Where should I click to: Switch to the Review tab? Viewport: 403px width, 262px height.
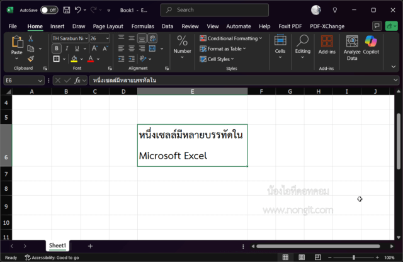[x=190, y=26]
